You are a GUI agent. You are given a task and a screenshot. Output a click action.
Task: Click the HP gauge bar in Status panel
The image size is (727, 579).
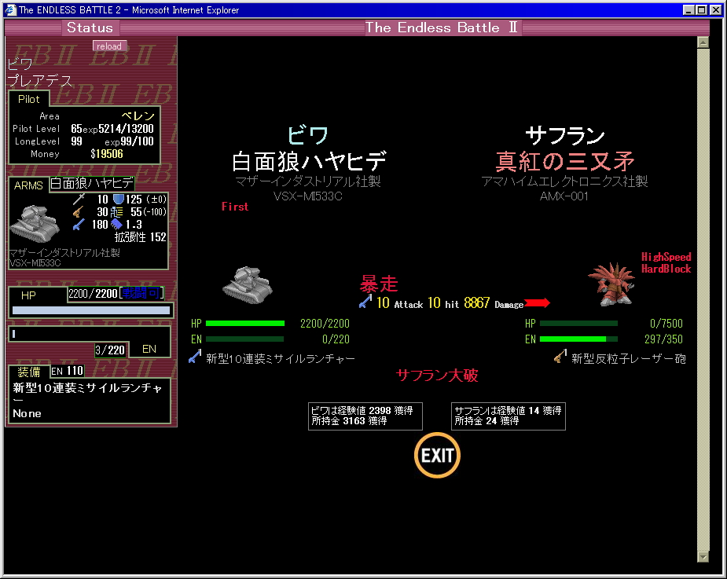click(x=91, y=310)
